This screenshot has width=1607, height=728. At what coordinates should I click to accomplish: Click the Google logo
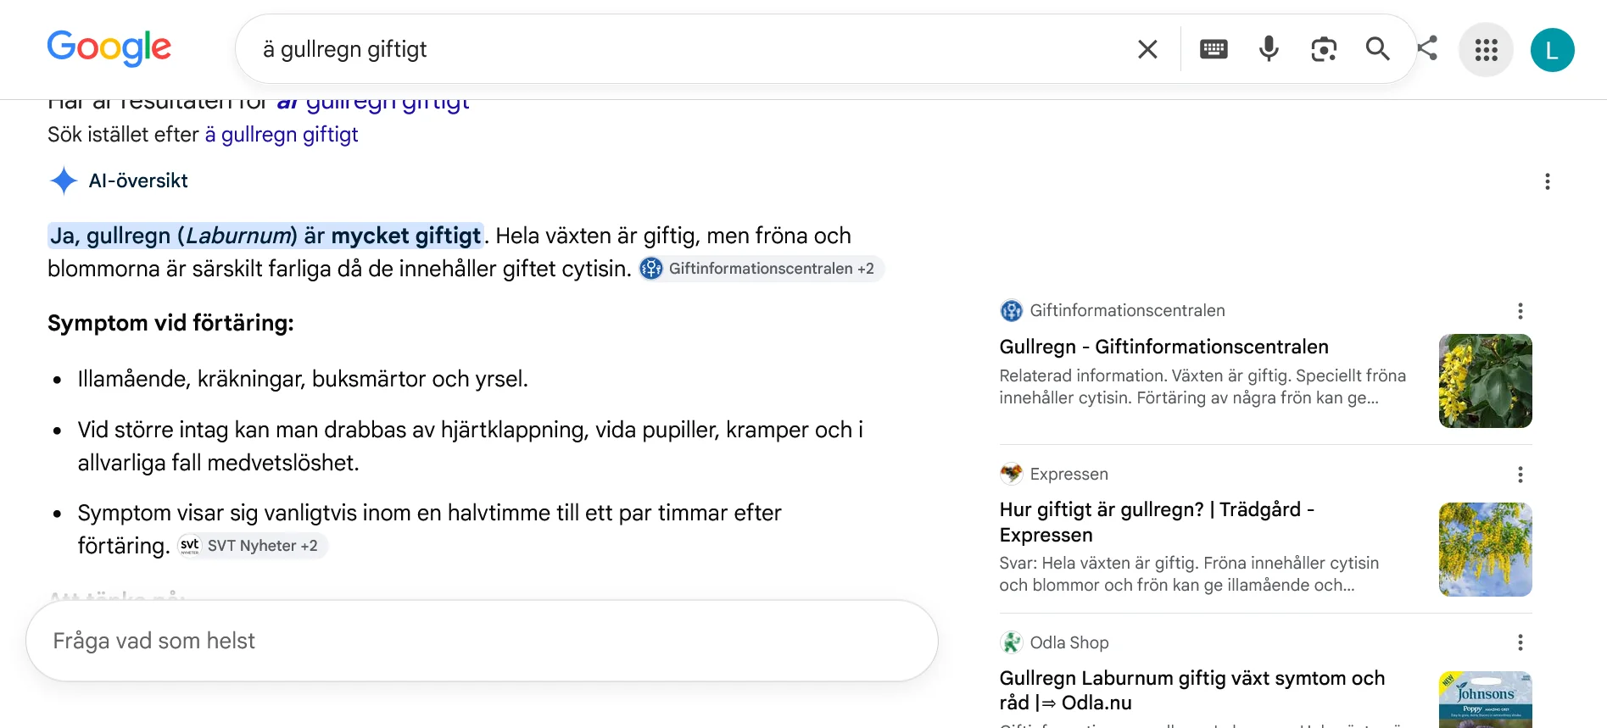pos(109,48)
